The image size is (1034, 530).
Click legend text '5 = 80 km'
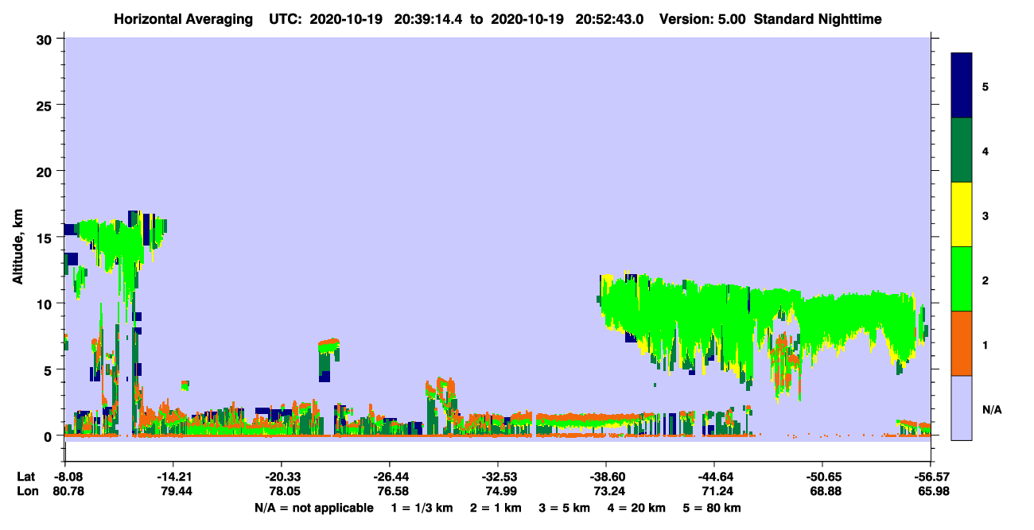tap(711, 508)
